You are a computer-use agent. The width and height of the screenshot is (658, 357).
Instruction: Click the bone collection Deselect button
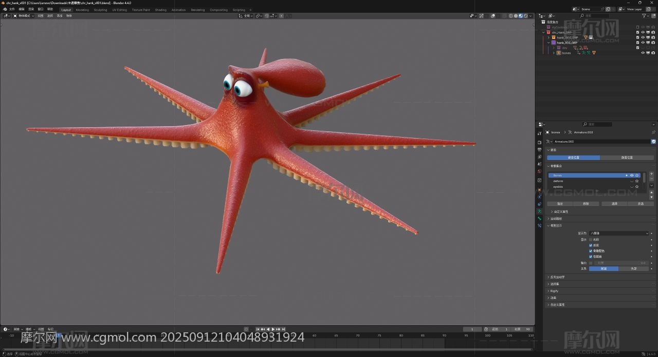point(641,204)
